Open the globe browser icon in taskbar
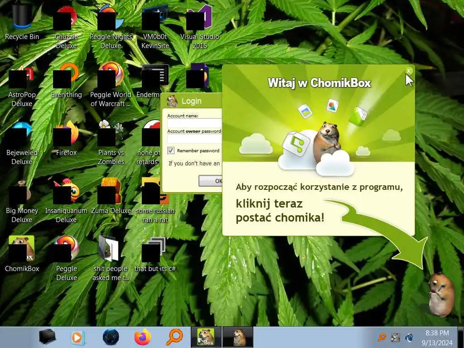This screenshot has width=464, height=348. tap(111, 337)
